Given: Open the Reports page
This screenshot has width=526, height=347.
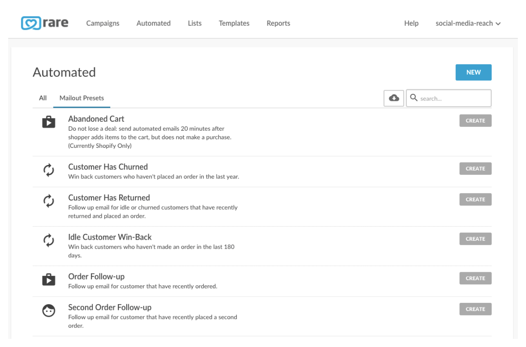Looking at the screenshot, I should [279, 23].
